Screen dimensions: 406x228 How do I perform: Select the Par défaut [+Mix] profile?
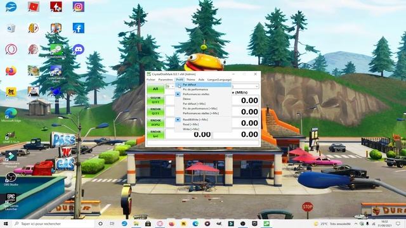tap(203, 104)
